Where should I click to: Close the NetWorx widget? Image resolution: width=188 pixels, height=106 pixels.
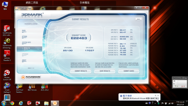(x=186, y=78)
